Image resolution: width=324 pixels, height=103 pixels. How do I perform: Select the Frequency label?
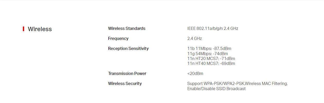[x=118, y=38]
